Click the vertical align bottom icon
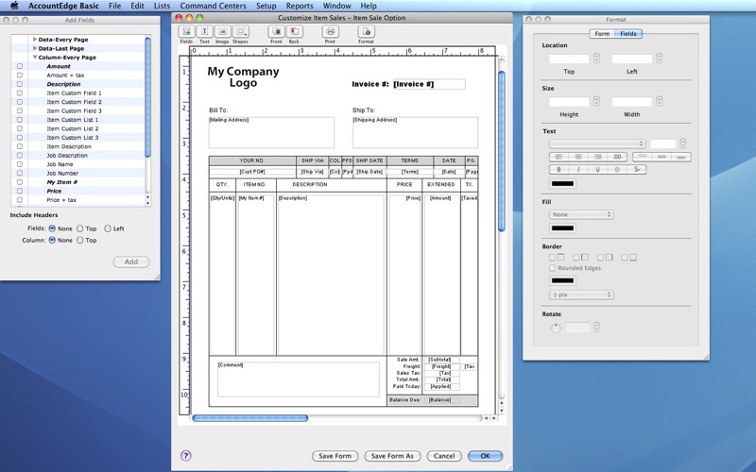The width and height of the screenshot is (756, 472). 680,157
